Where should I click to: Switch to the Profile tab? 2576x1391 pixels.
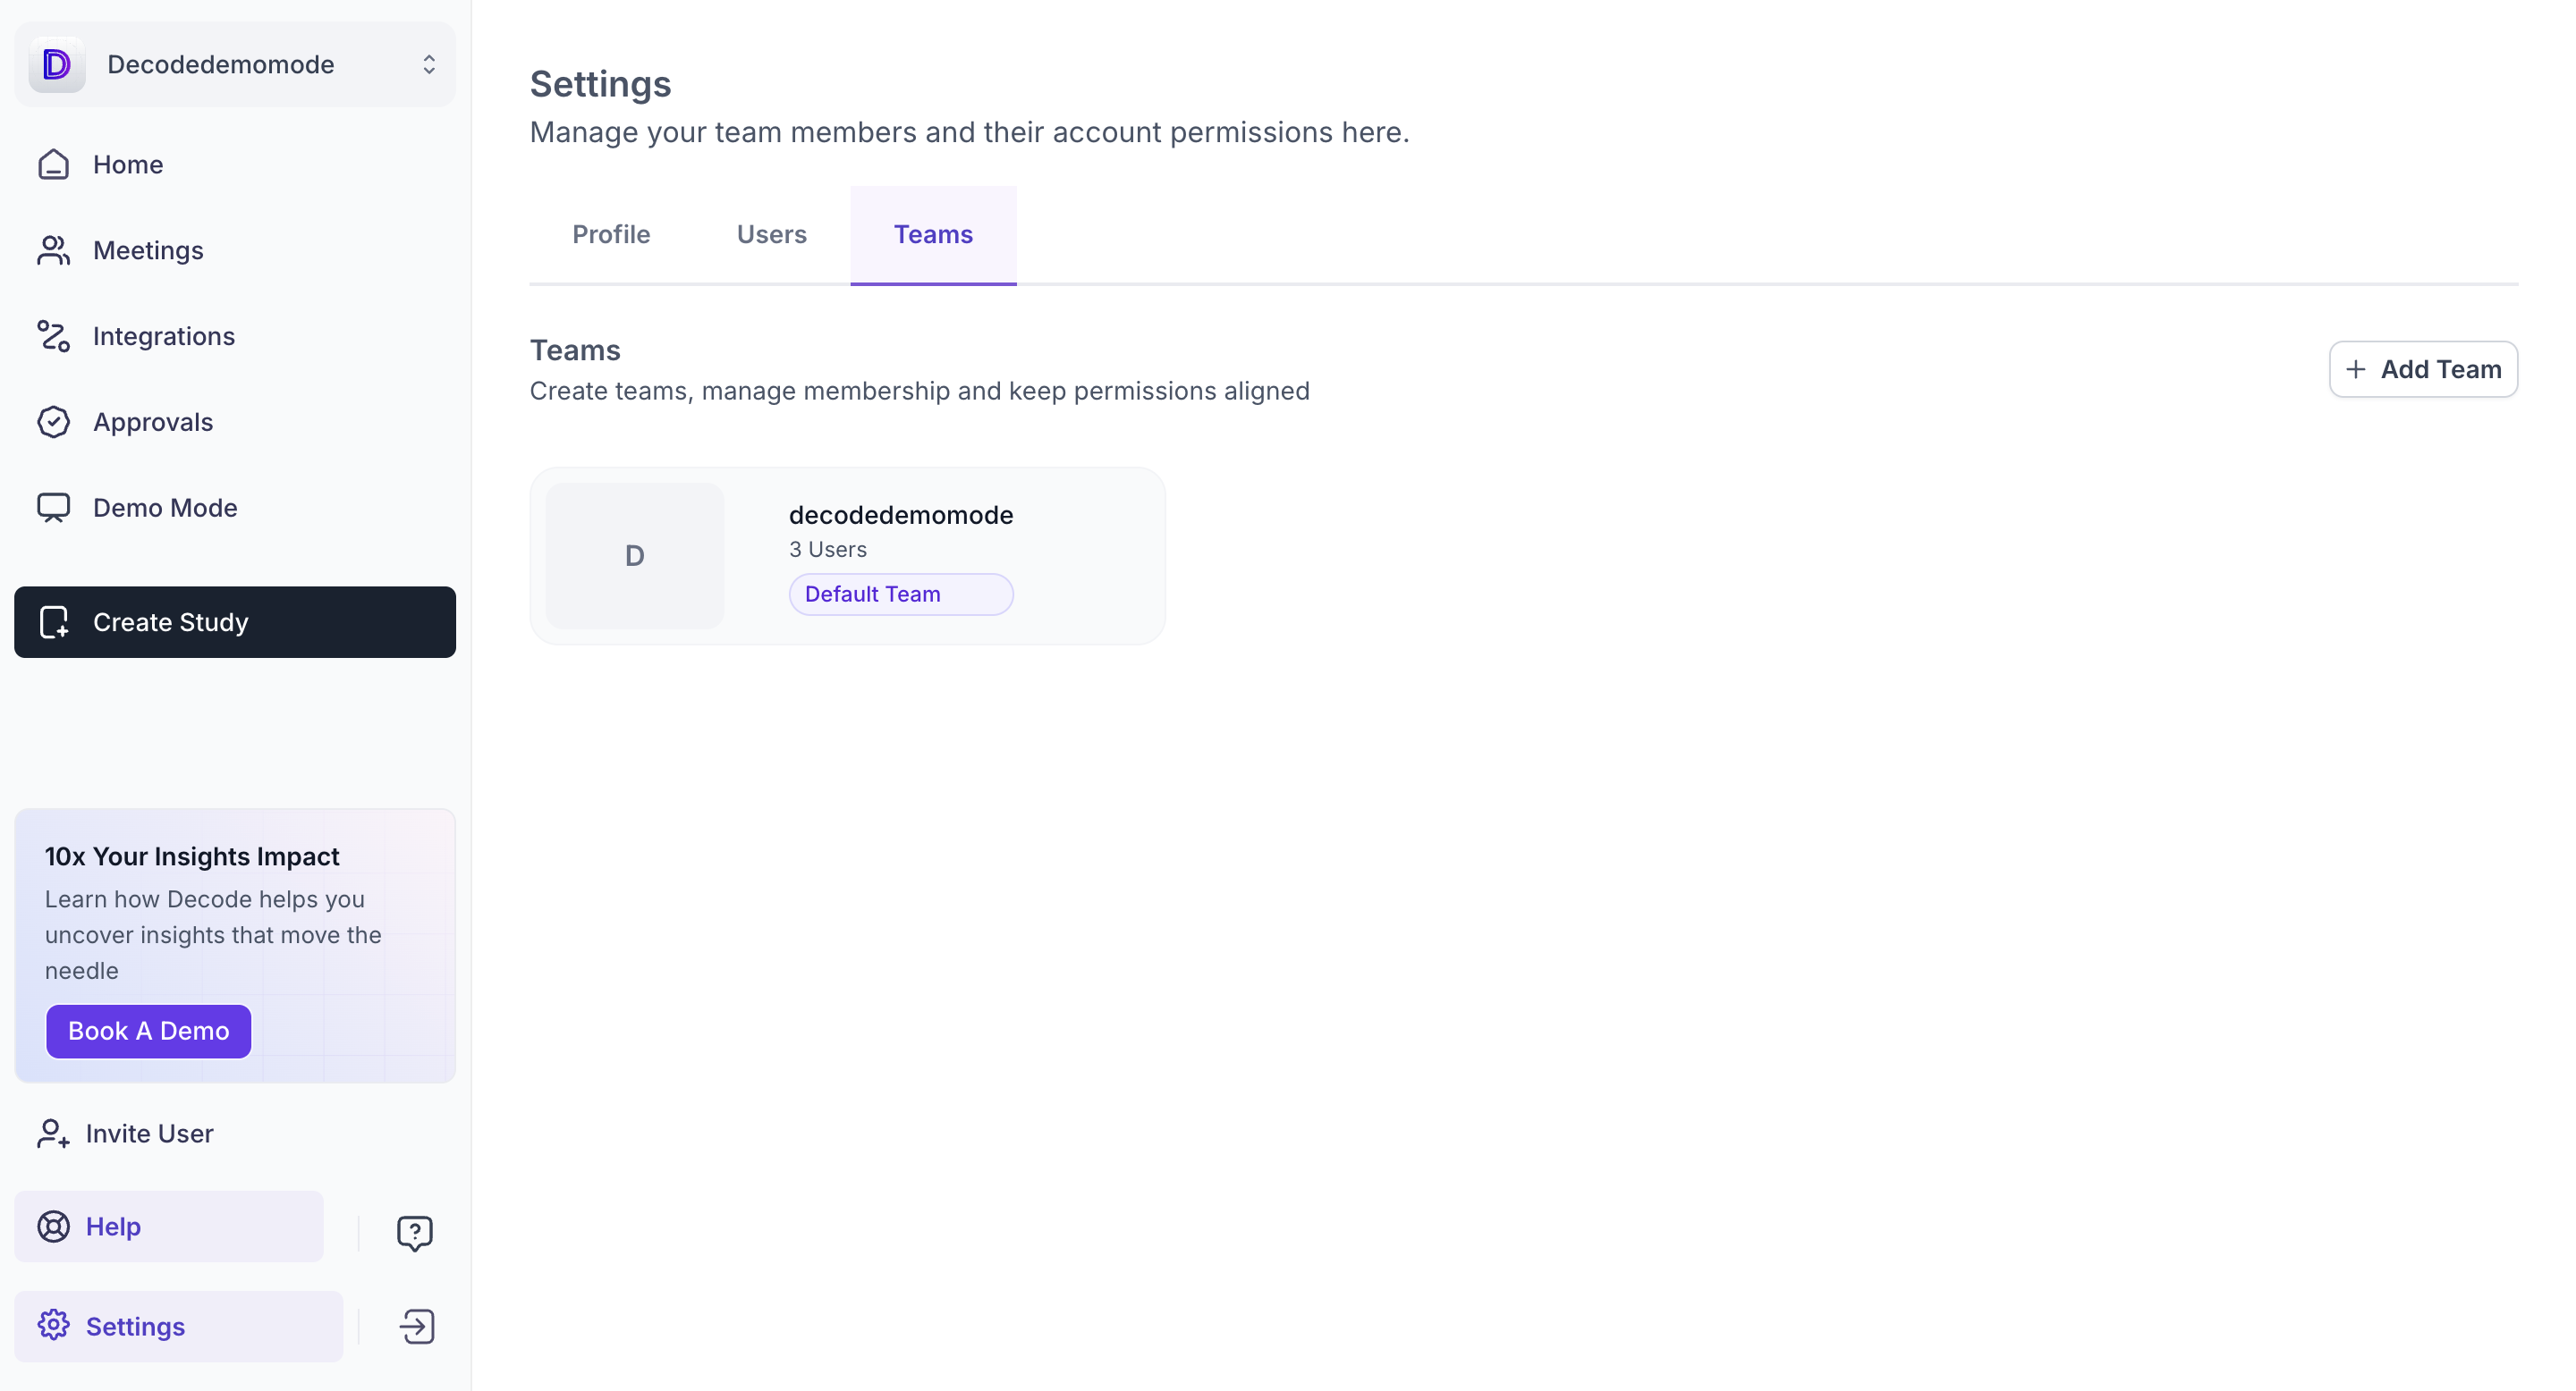coord(610,235)
